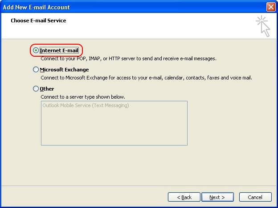Image resolution: width=278 pixels, height=208 pixels.
Task: Select Outlook Mobile Service (Text Messaging) entry
Action: pos(86,105)
